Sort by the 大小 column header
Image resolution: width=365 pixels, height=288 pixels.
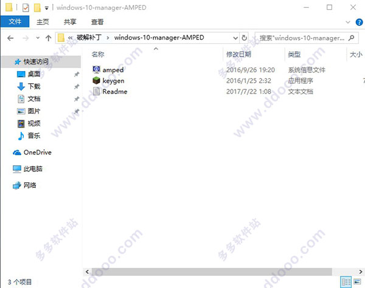(x=356, y=55)
